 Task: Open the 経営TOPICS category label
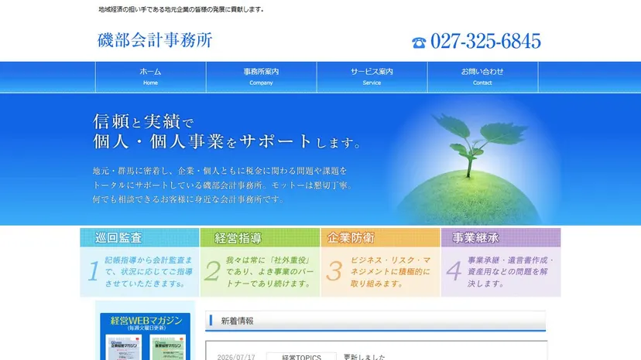pos(301,356)
